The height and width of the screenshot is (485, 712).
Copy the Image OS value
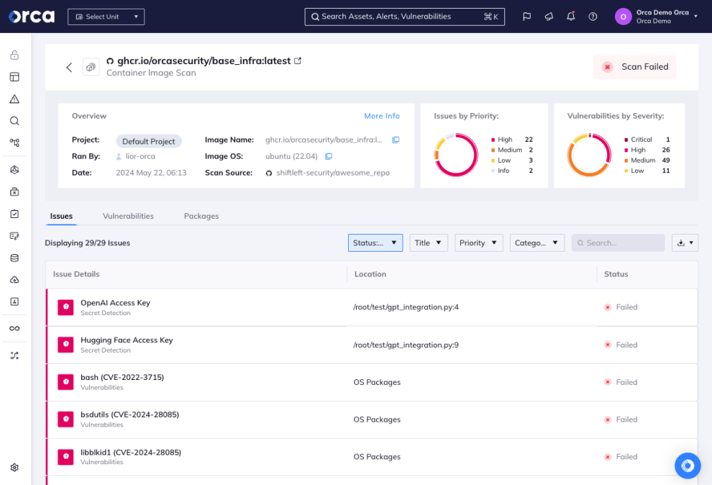[x=329, y=156]
